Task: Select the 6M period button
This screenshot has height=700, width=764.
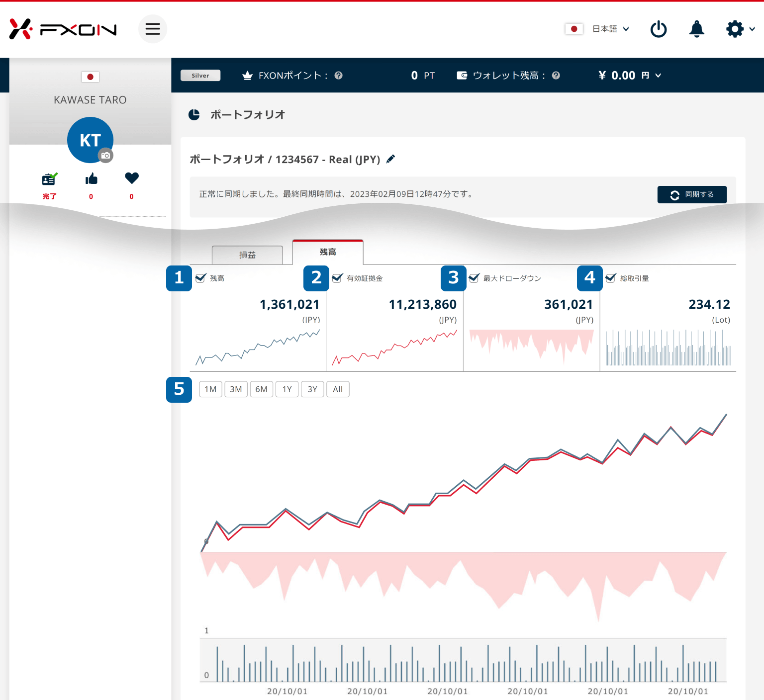Action: [x=261, y=389]
